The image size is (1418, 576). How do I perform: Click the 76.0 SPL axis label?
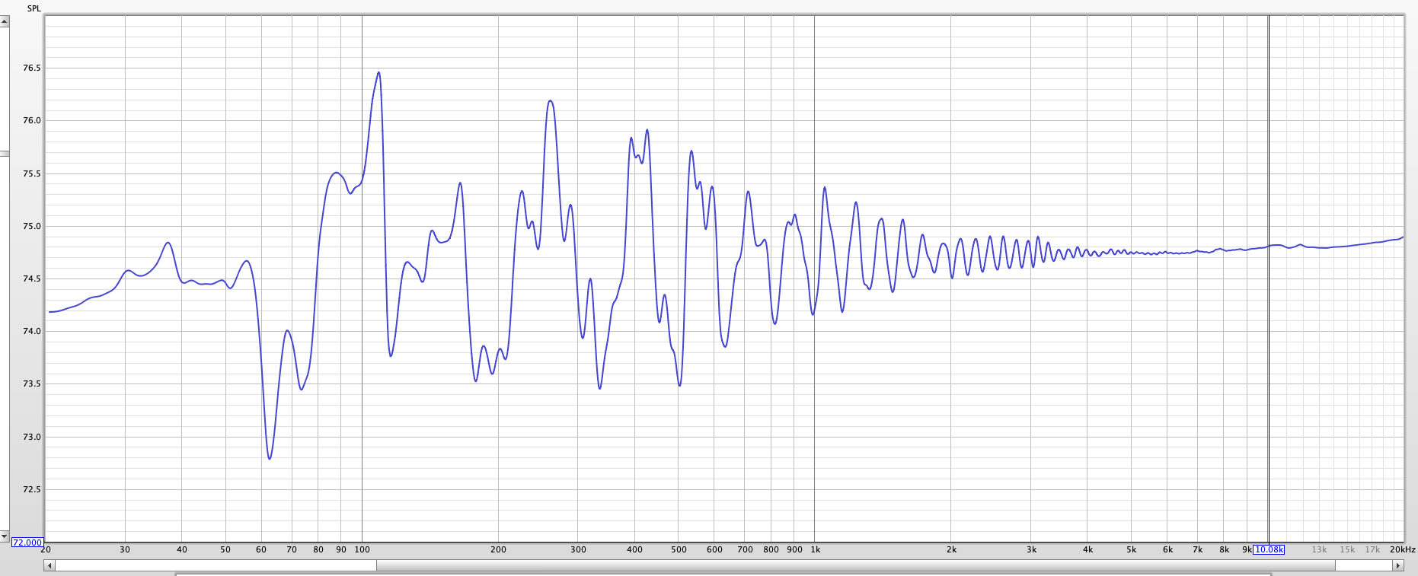tap(32, 120)
